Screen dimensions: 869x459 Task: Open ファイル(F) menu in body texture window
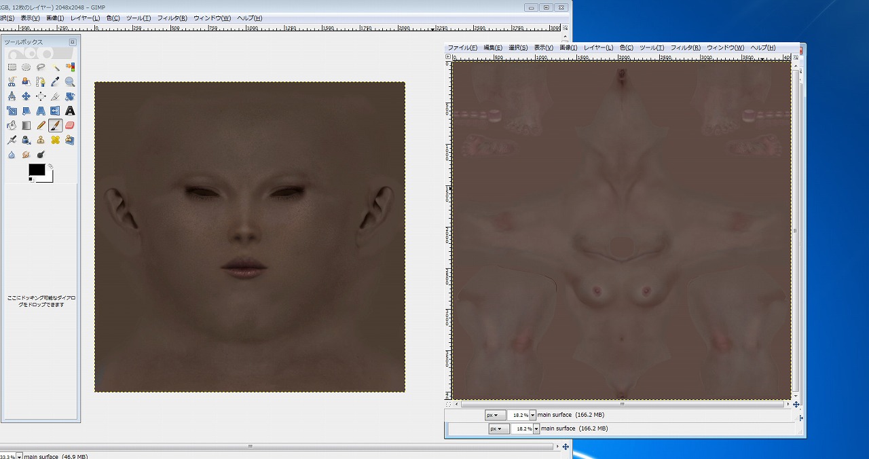pyautogui.click(x=462, y=48)
